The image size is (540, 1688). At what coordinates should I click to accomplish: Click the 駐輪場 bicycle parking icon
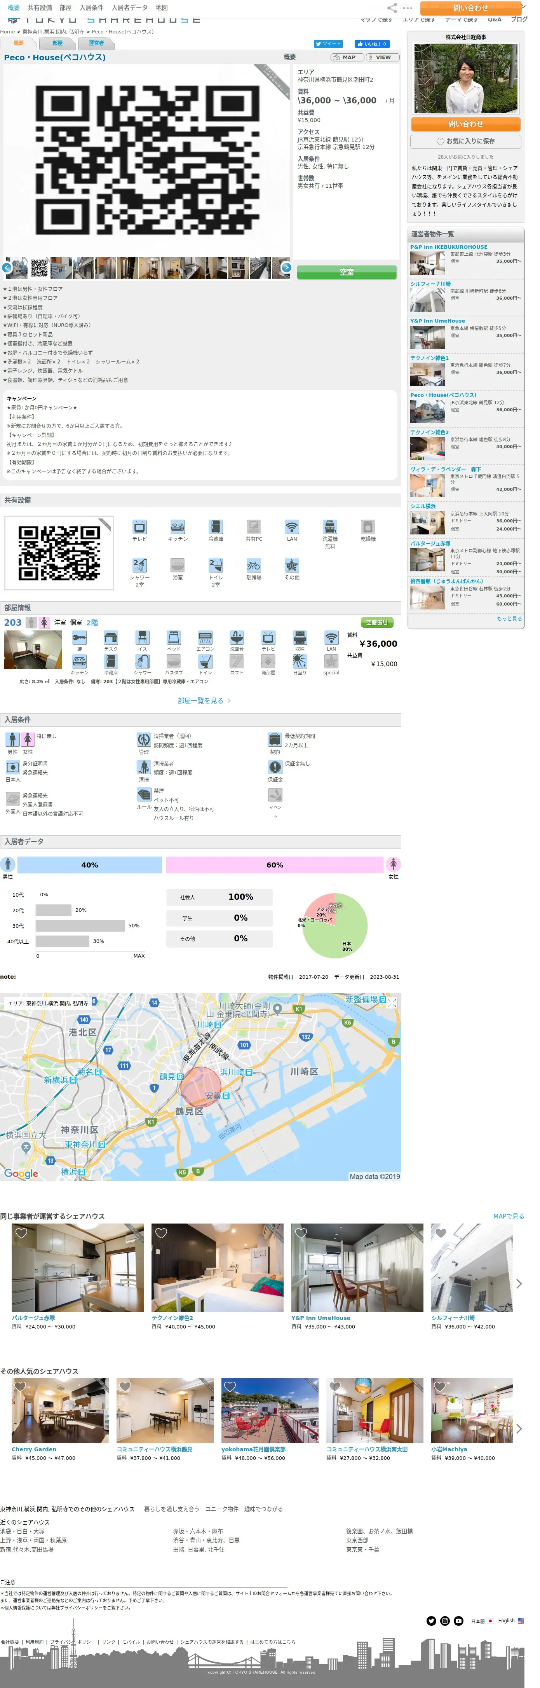pos(254,566)
